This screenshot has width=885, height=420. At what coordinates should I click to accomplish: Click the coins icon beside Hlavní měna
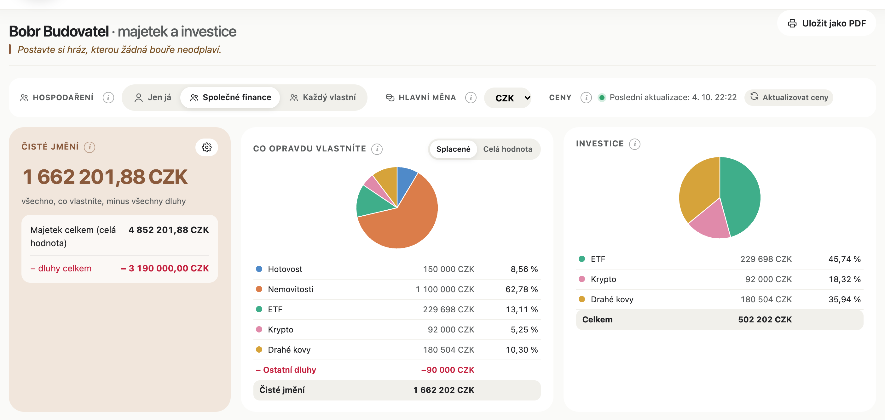point(390,98)
